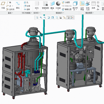
Task: Toggle the 分解图 exploded view
Action: (x=66, y=3)
